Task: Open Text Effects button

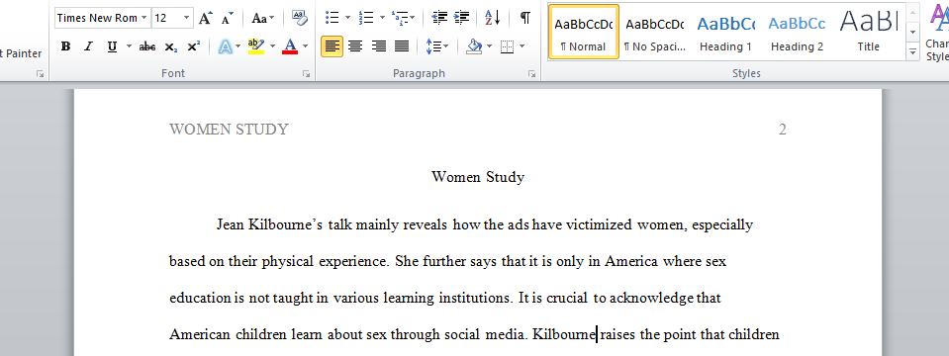Action: coord(226,46)
